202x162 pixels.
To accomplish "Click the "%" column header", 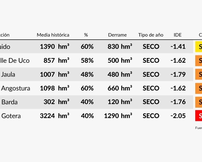I will (86, 35).
